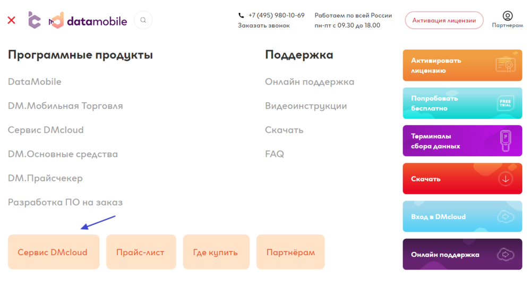Click terminal device icon on purple banner
531x286 pixels.
(x=506, y=141)
